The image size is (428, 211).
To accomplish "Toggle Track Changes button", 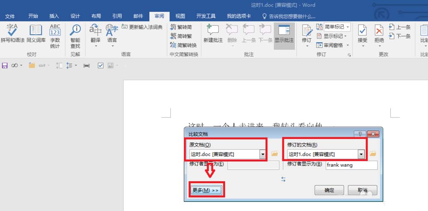I will [307, 35].
